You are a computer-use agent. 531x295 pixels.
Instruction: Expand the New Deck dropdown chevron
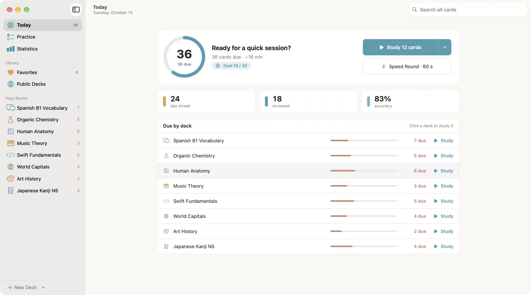[43, 288]
